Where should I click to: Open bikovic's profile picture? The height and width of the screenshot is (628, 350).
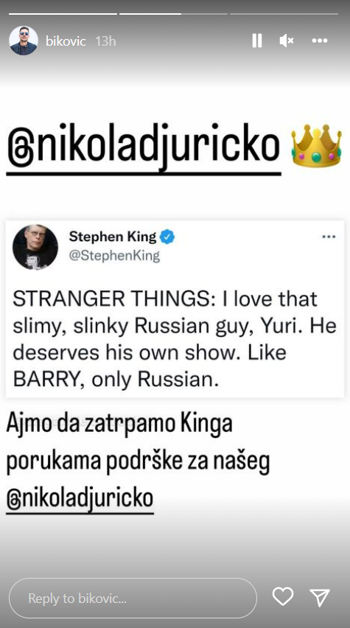click(x=24, y=41)
